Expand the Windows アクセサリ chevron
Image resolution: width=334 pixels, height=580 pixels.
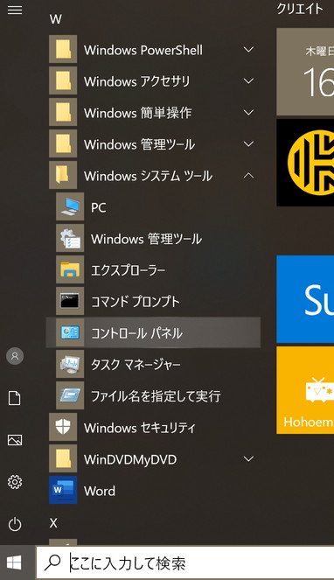(x=248, y=80)
